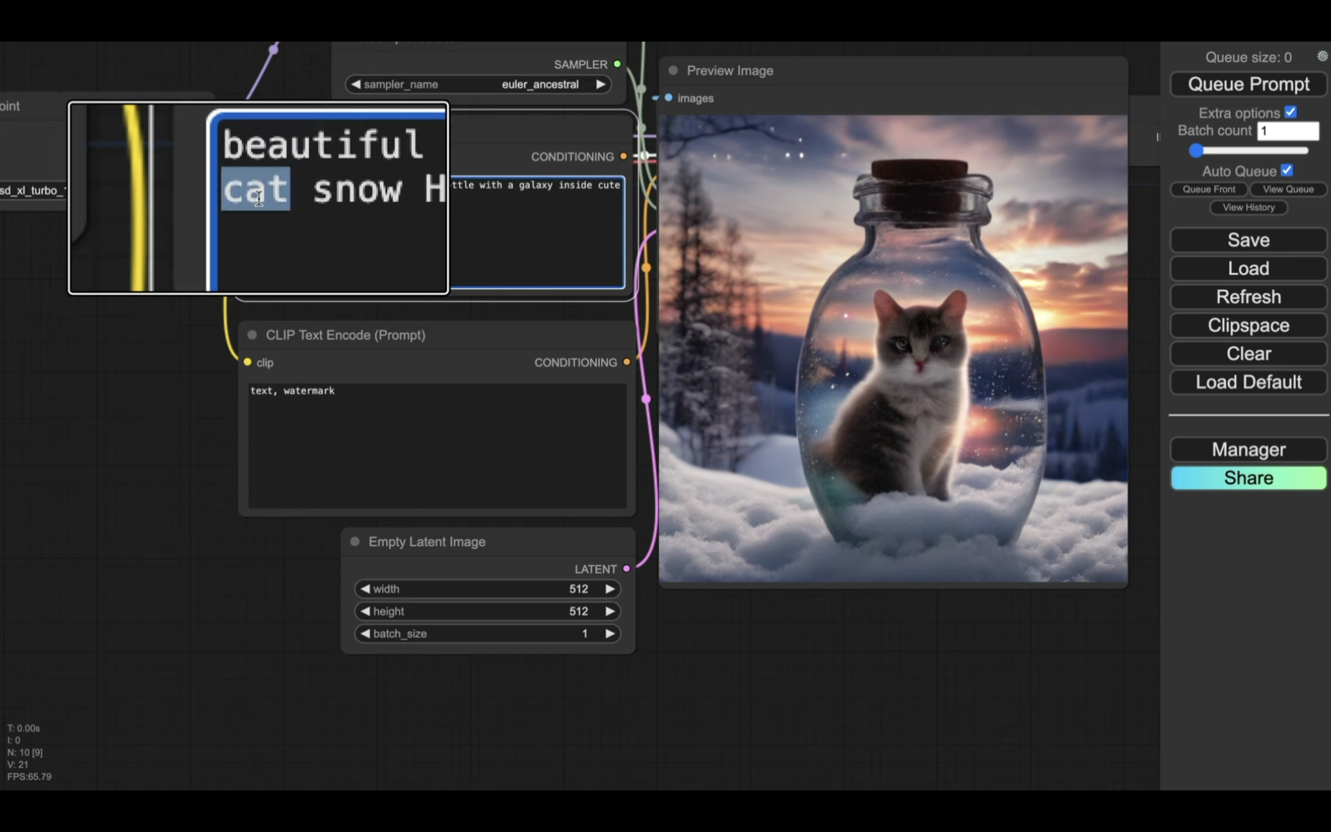Image resolution: width=1331 pixels, height=832 pixels.
Task: Increase height with right arrow
Action: point(610,612)
